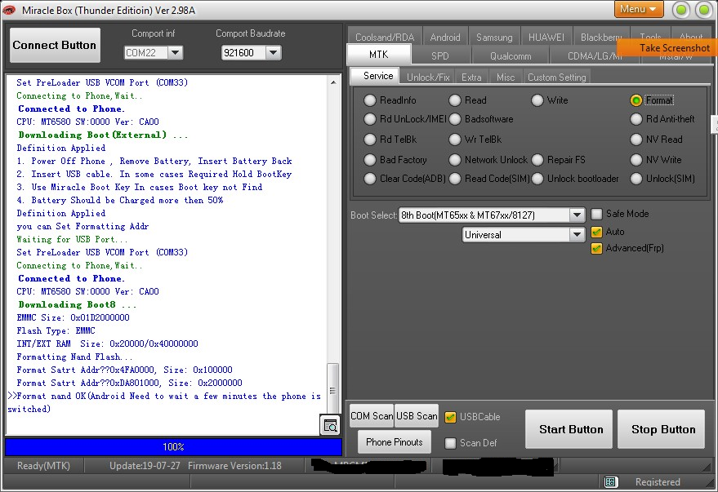Viewport: 718px width, 492px height.
Task: Switch to the SPD tab
Action: (440, 55)
